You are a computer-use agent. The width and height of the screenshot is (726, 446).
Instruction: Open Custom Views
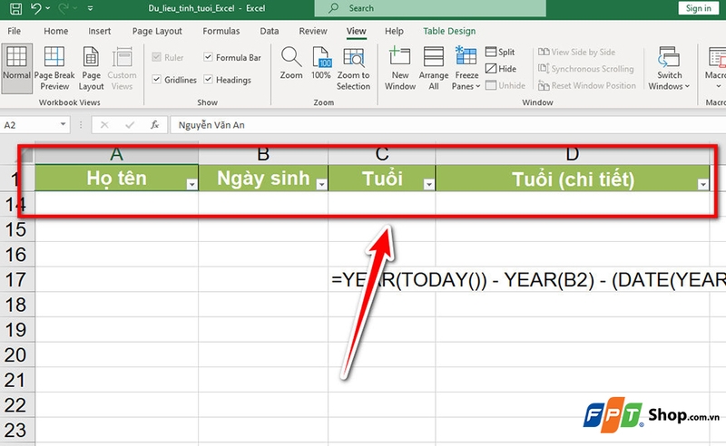click(122, 68)
